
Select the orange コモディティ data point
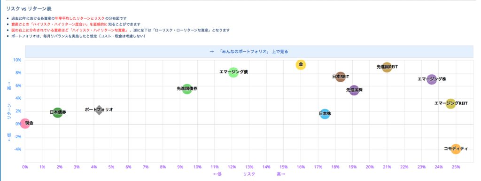[x=456, y=149]
